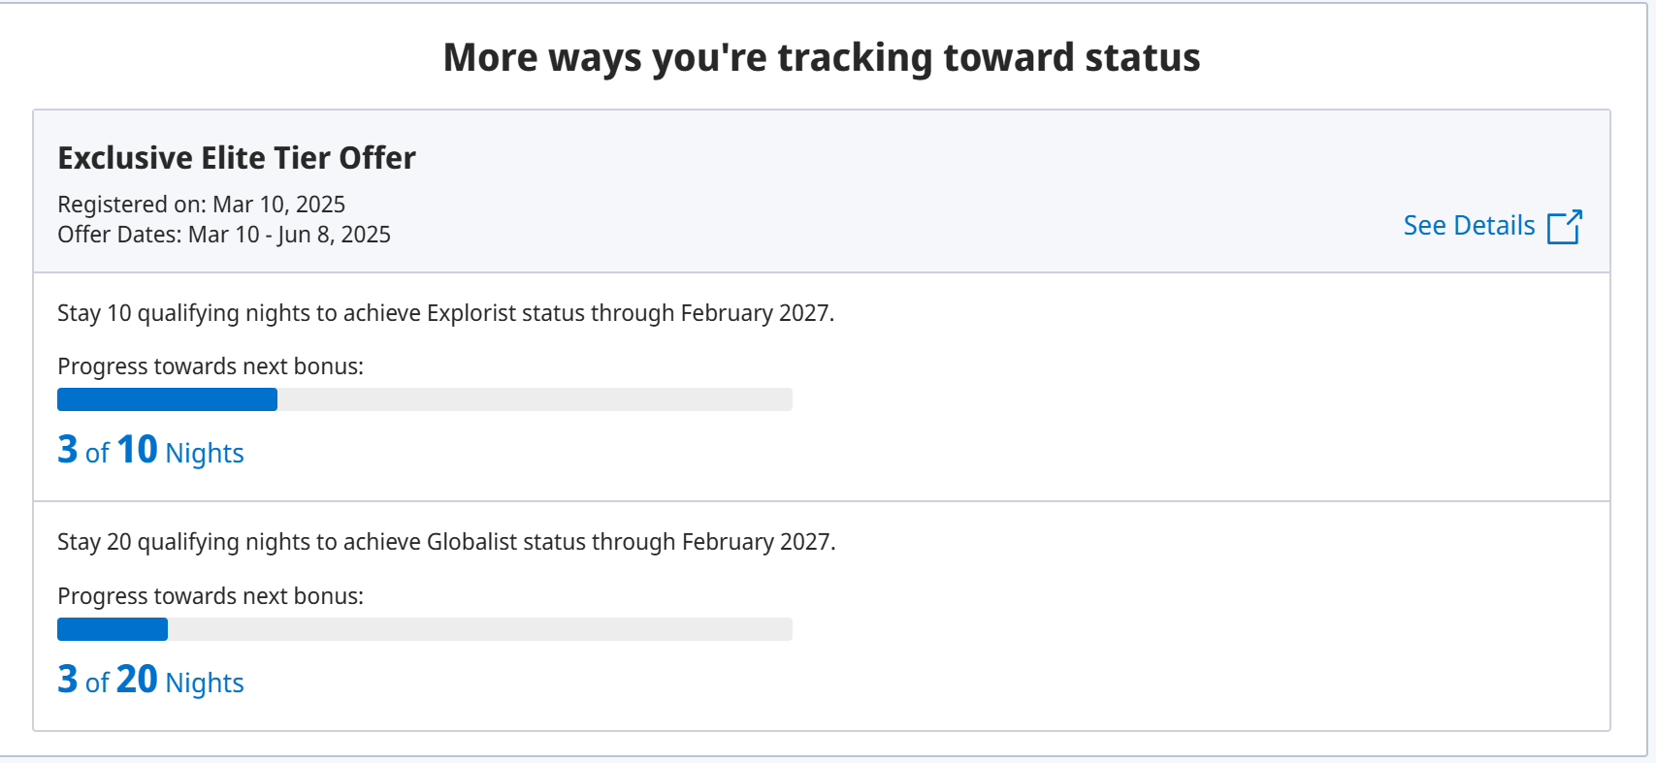Click the See Details link
The width and height of the screenshot is (1656, 763).
(x=1469, y=226)
